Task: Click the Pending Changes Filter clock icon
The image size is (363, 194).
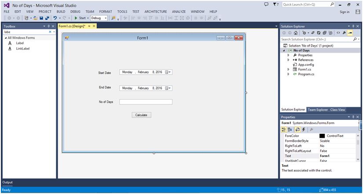Action: 304,33
